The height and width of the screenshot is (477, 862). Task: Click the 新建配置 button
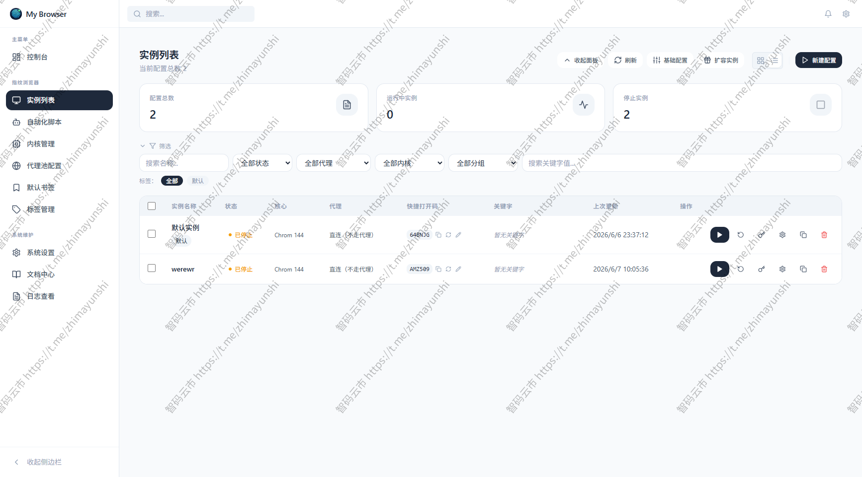pyautogui.click(x=819, y=60)
